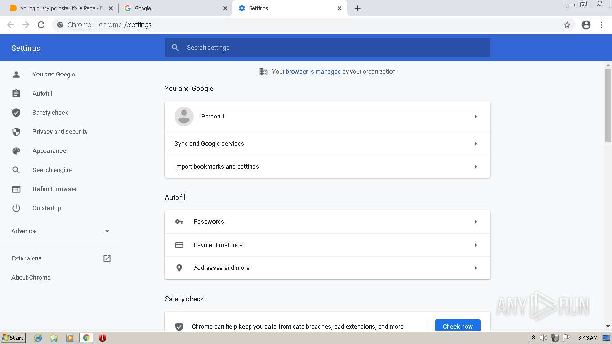
Task: Select Autofill in sidebar
Action: coord(42,94)
